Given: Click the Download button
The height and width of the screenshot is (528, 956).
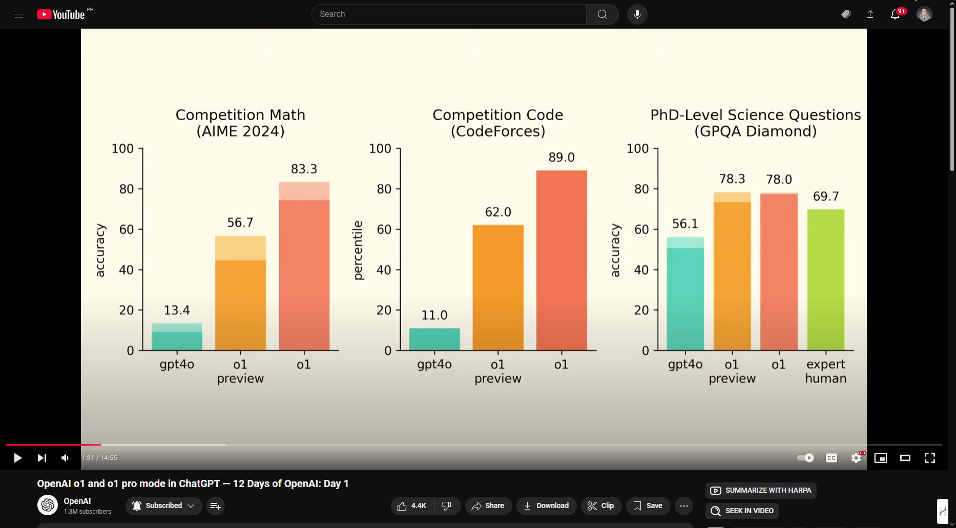Looking at the screenshot, I should tap(546, 505).
